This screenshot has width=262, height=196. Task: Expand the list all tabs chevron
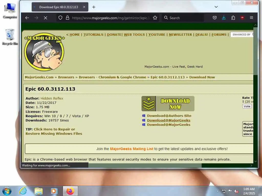(216, 7)
